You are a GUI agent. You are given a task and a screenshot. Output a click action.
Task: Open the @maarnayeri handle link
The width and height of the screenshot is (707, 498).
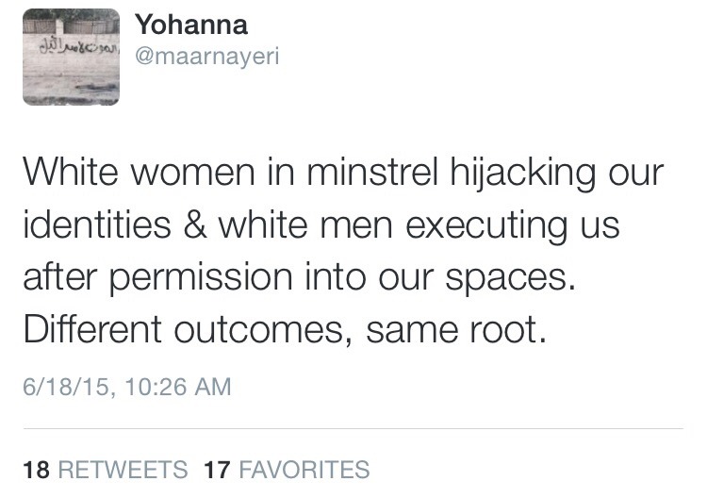207,58
